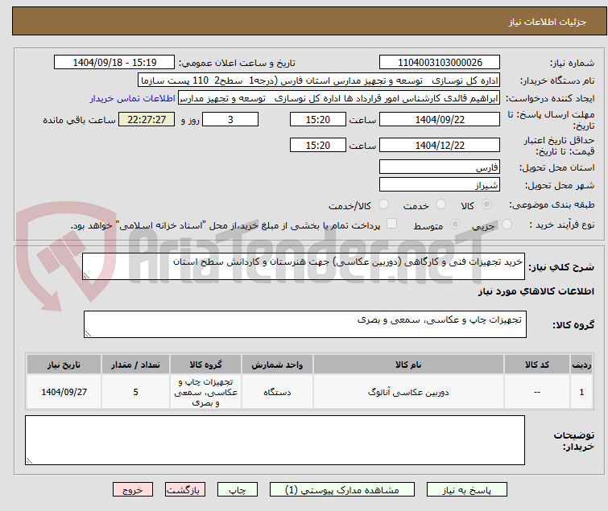The width and height of the screenshot is (608, 511).
Task: Click the بازگشت back button
Action: click(x=185, y=490)
